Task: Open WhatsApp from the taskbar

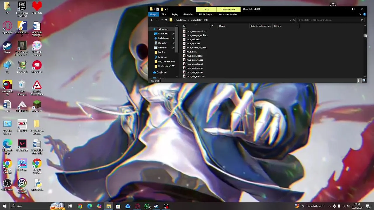Action: point(147,206)
